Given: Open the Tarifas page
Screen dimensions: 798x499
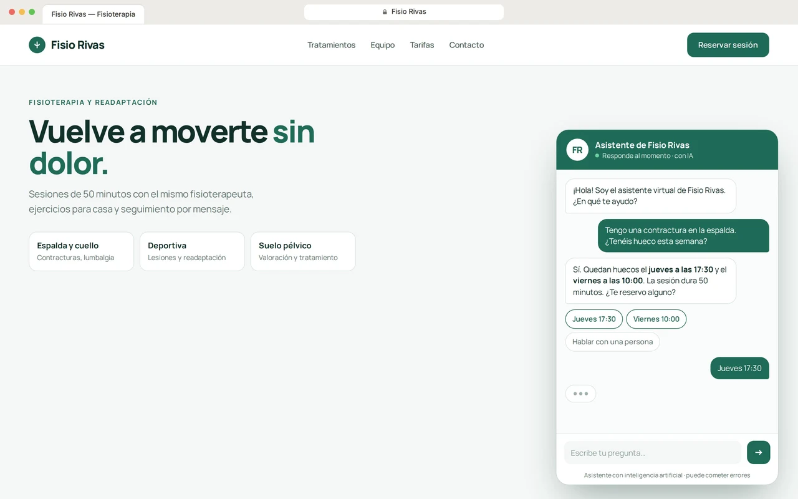Looking at the screenshot, I should coord(422,45).
